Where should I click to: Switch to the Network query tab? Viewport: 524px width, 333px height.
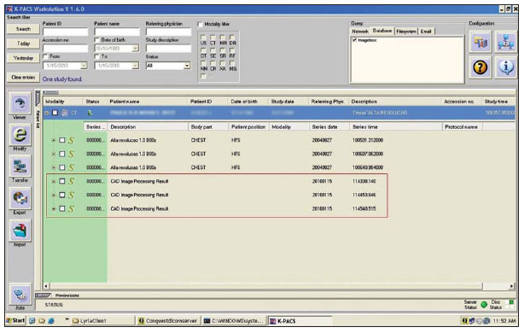360,32
